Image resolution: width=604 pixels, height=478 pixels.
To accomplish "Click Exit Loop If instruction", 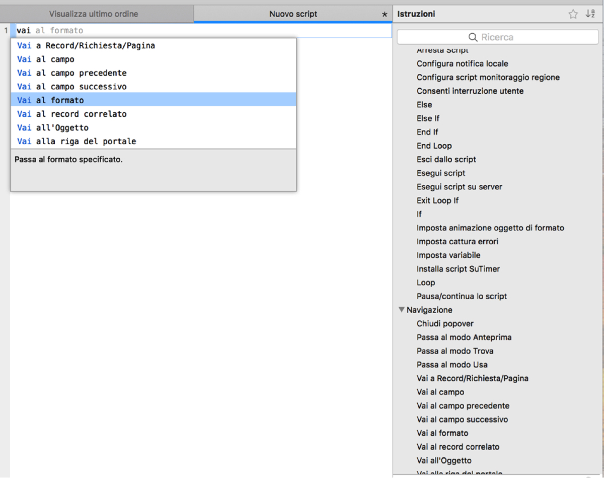I will click(437, 200).
